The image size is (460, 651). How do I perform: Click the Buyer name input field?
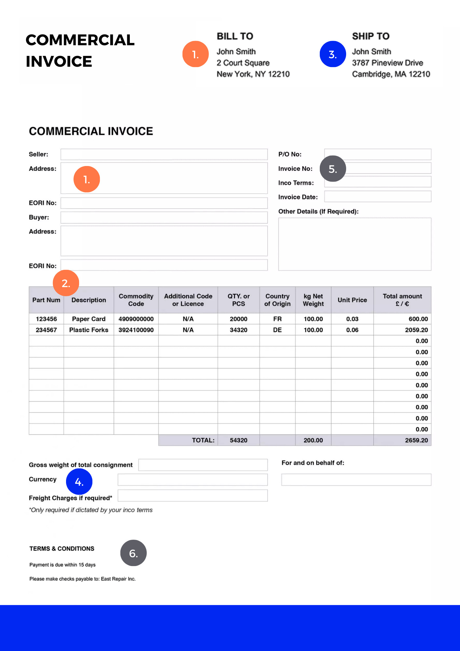pos(164,217)
